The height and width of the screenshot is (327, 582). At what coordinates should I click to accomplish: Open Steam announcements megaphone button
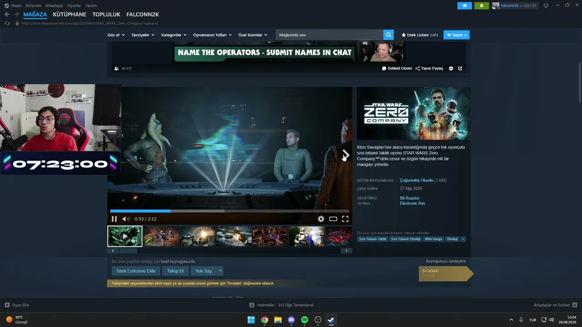click(464, 5)
